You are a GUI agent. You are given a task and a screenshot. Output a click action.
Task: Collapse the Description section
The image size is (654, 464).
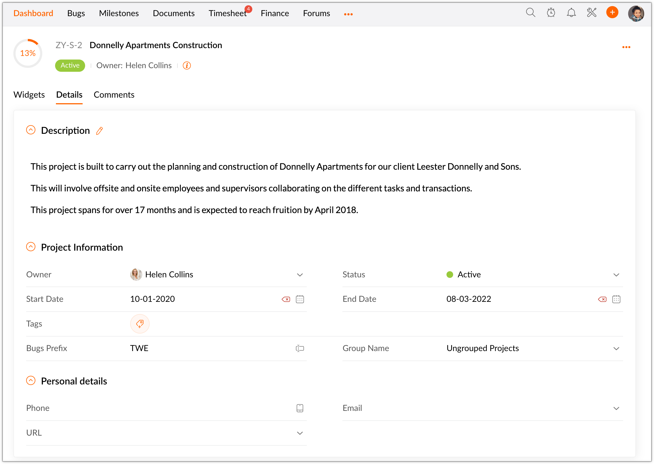pos(31,130)
